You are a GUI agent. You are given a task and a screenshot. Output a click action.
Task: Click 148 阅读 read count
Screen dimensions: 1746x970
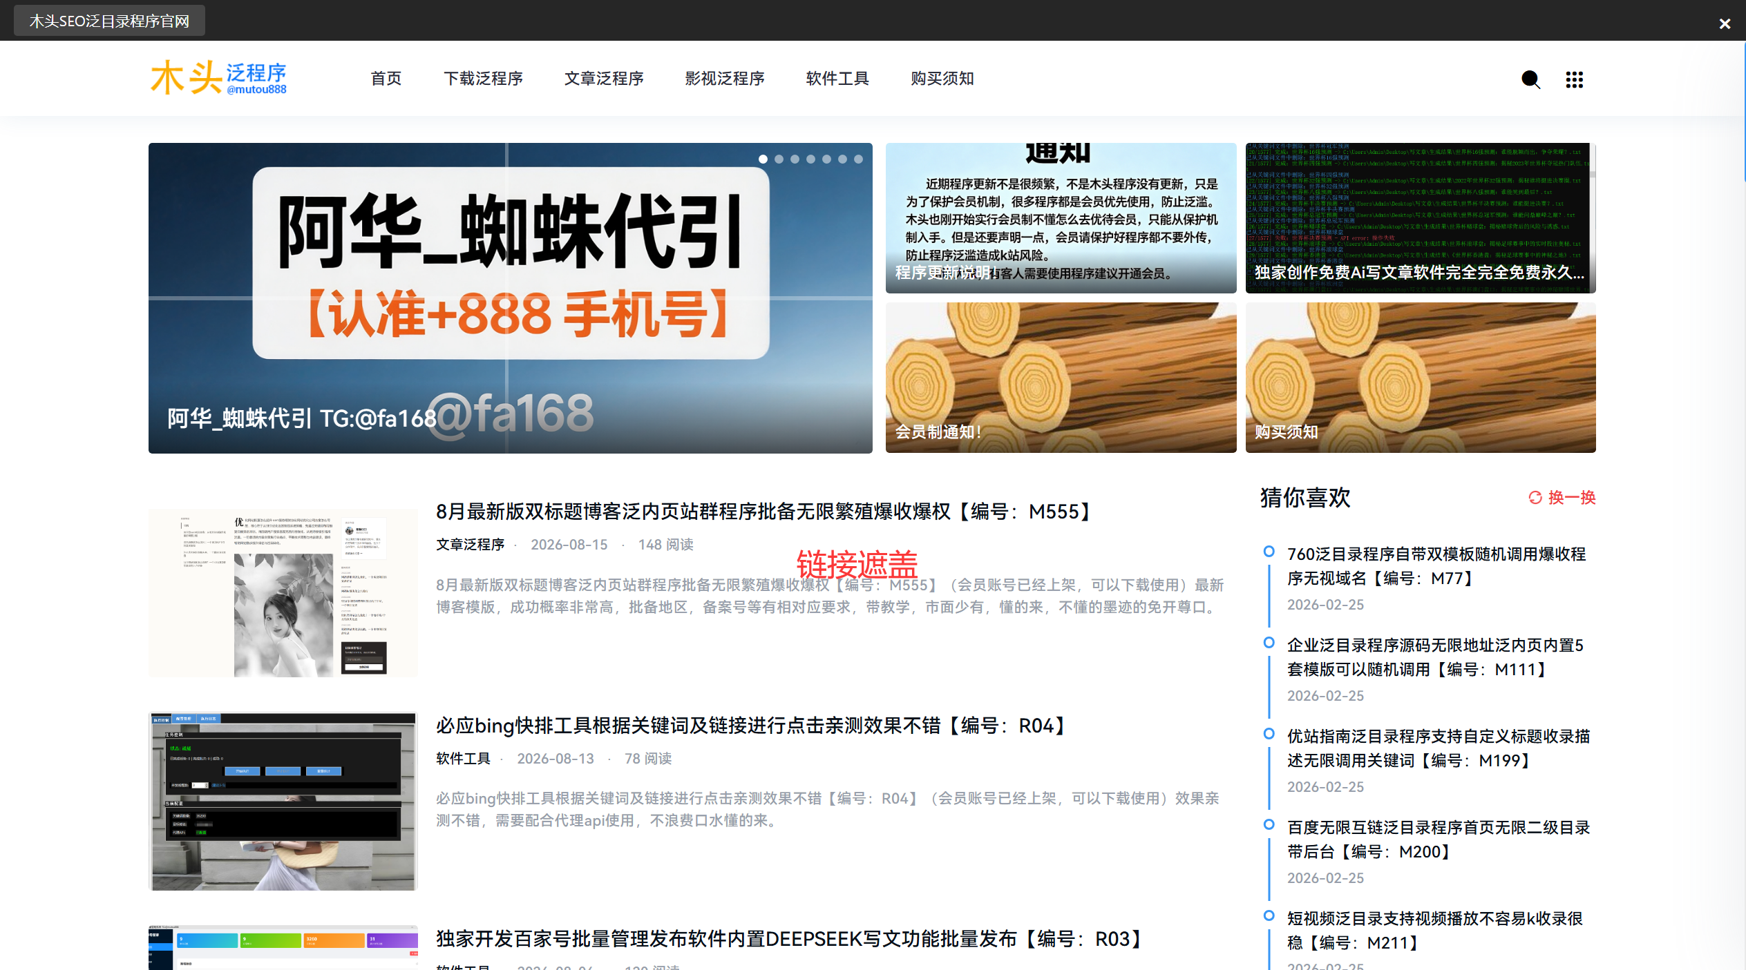[666, 545]
